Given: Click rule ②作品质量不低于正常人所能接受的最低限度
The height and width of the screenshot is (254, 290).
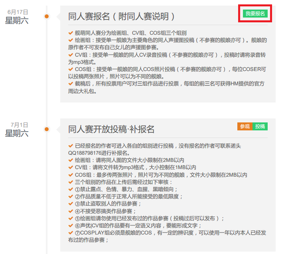Looking at the screenshot, I should (x=129, y=197).
